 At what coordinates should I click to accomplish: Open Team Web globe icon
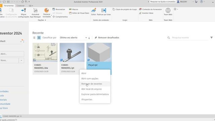(x=168, y=10)
